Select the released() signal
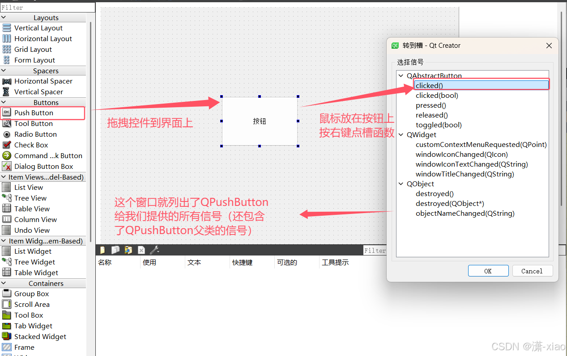Viewport: 567px width, 356px height. [432, 115]
